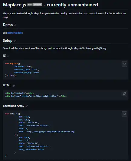Image resolution: width=131 pixels, height=161 pixels.
Task: Click the Maplace.js title heading
Action: coord(15,5)
